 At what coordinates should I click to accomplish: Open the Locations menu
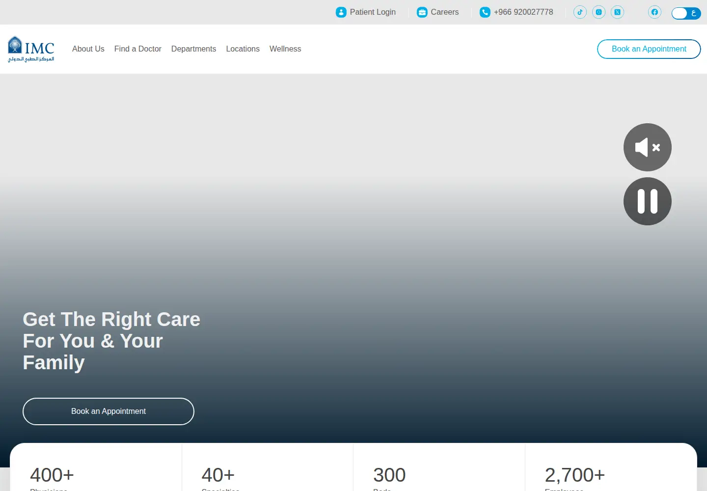click(x=243, y=49)
